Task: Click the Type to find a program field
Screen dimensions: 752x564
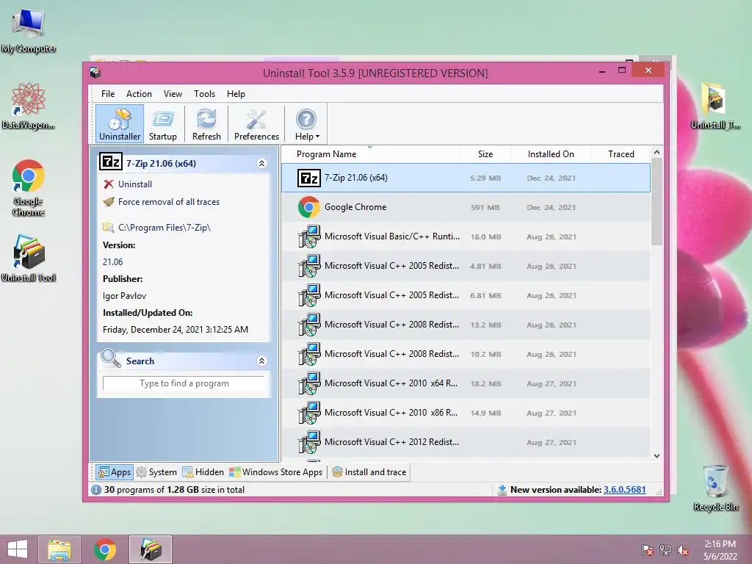Action: point(184,383)
